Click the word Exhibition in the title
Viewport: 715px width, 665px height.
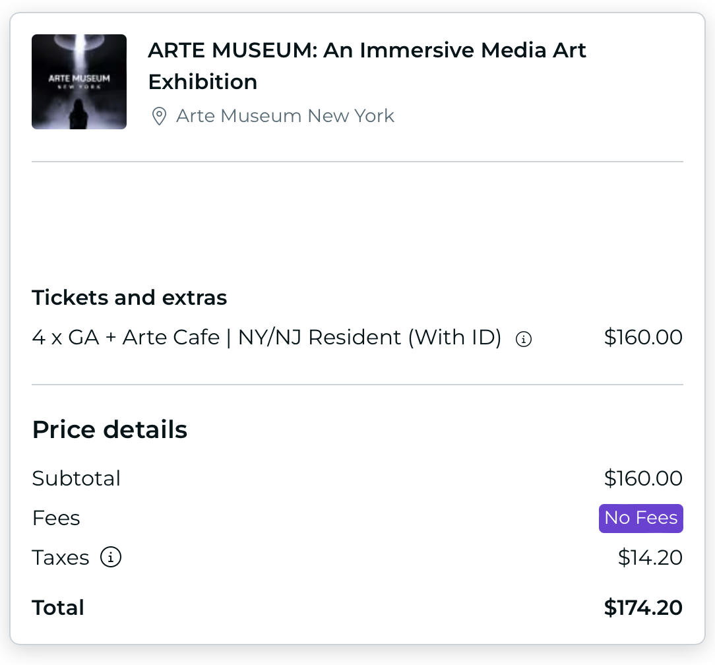coord(202,82)
